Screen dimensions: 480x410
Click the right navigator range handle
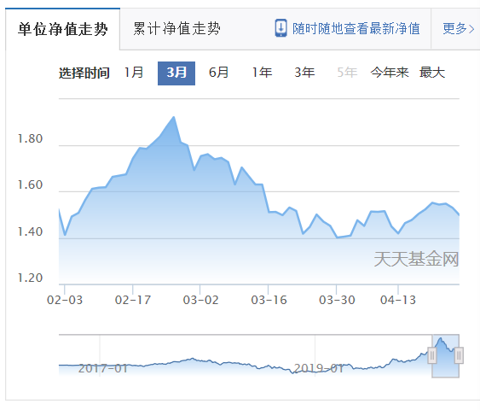(x=459, y=355)
